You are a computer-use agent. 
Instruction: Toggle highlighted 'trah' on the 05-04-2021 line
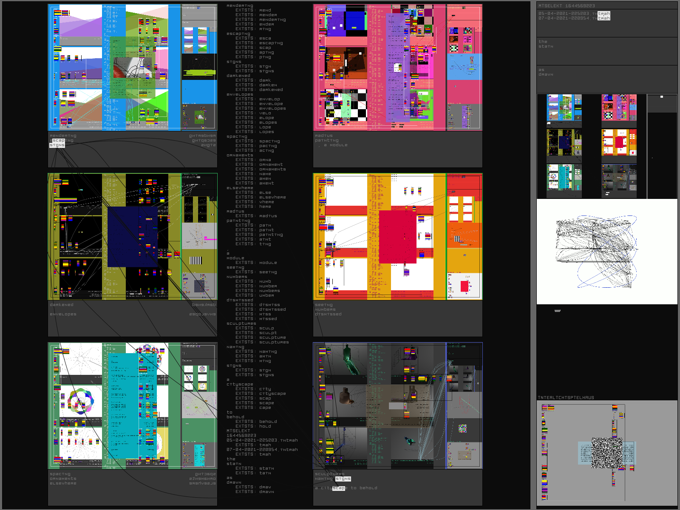(603, 14)
